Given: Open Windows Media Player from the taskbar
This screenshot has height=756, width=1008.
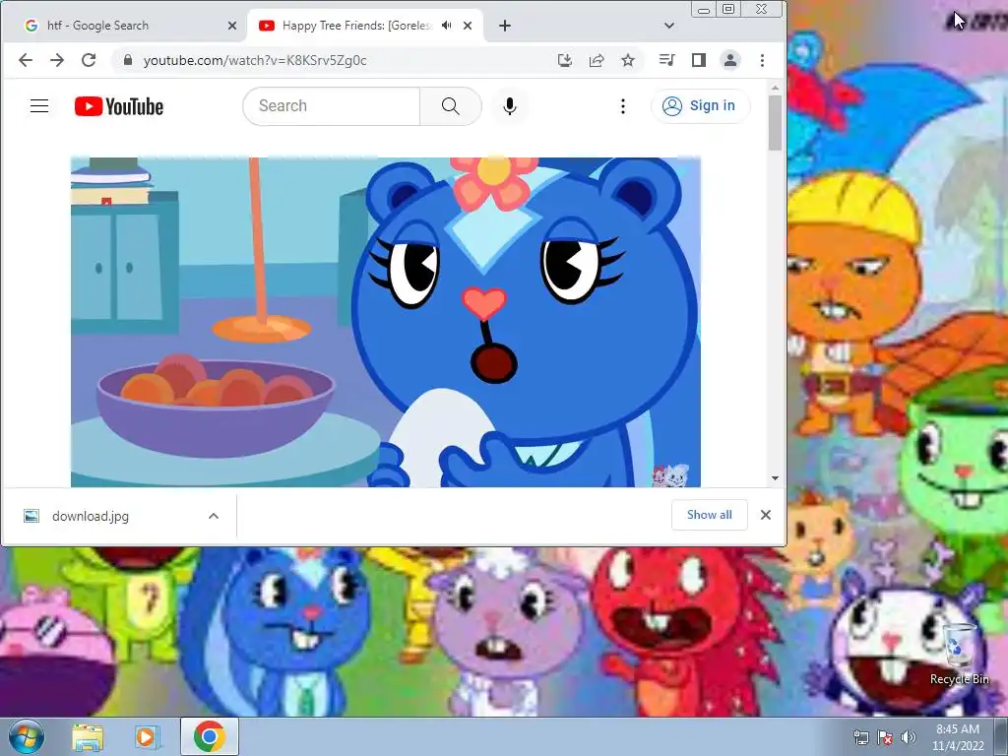Looking at the screenshot, I should point(147,736).
